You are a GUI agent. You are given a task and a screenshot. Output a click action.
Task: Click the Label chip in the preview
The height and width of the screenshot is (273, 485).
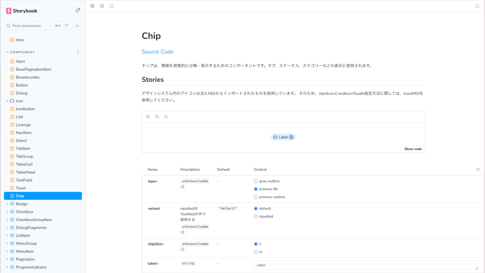283,137
